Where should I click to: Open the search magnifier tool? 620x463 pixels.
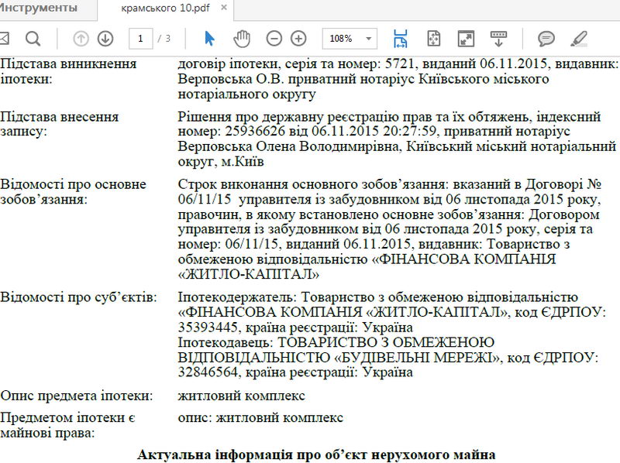point(33,38)
